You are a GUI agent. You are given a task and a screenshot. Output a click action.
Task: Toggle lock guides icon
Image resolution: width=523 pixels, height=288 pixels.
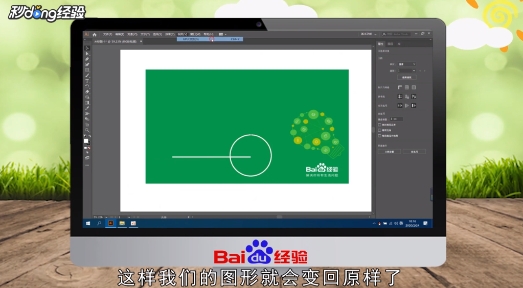point(406,97)
